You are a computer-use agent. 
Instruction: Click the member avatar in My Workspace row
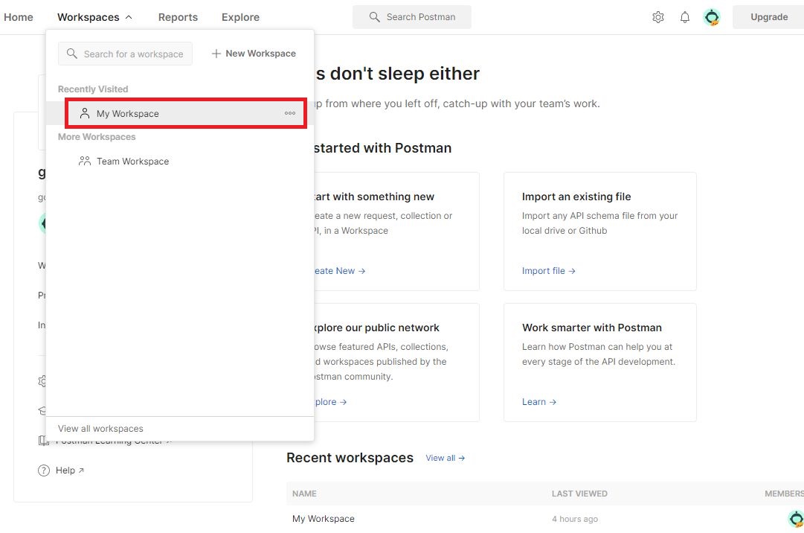796,519
